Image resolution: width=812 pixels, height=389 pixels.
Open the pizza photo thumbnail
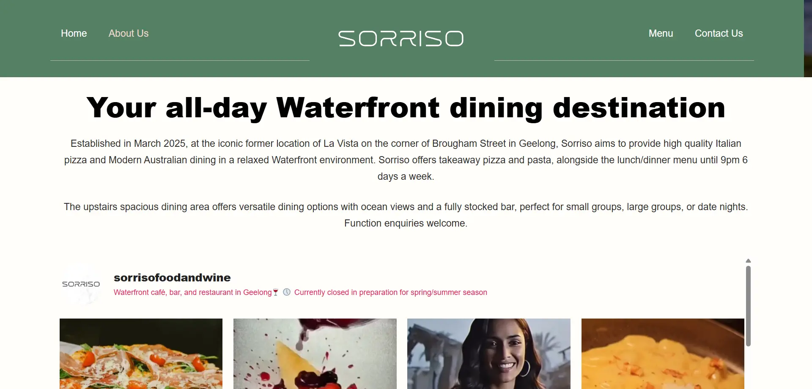click(x=141, y=354)
